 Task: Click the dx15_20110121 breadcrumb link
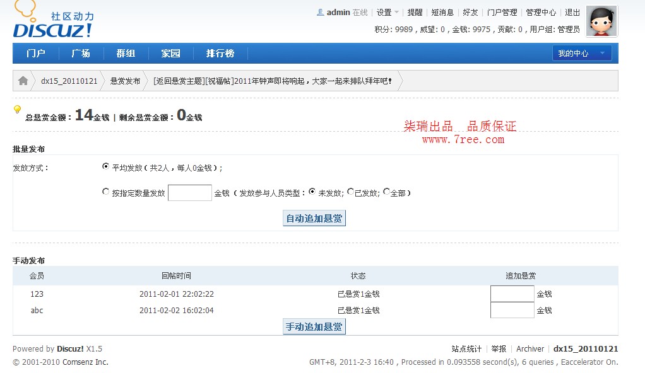[69, 81]
